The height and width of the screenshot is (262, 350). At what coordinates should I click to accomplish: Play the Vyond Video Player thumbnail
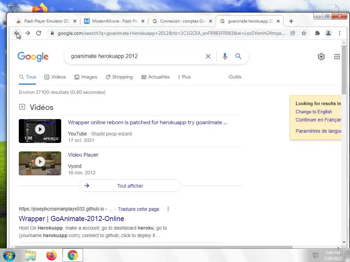40,163
